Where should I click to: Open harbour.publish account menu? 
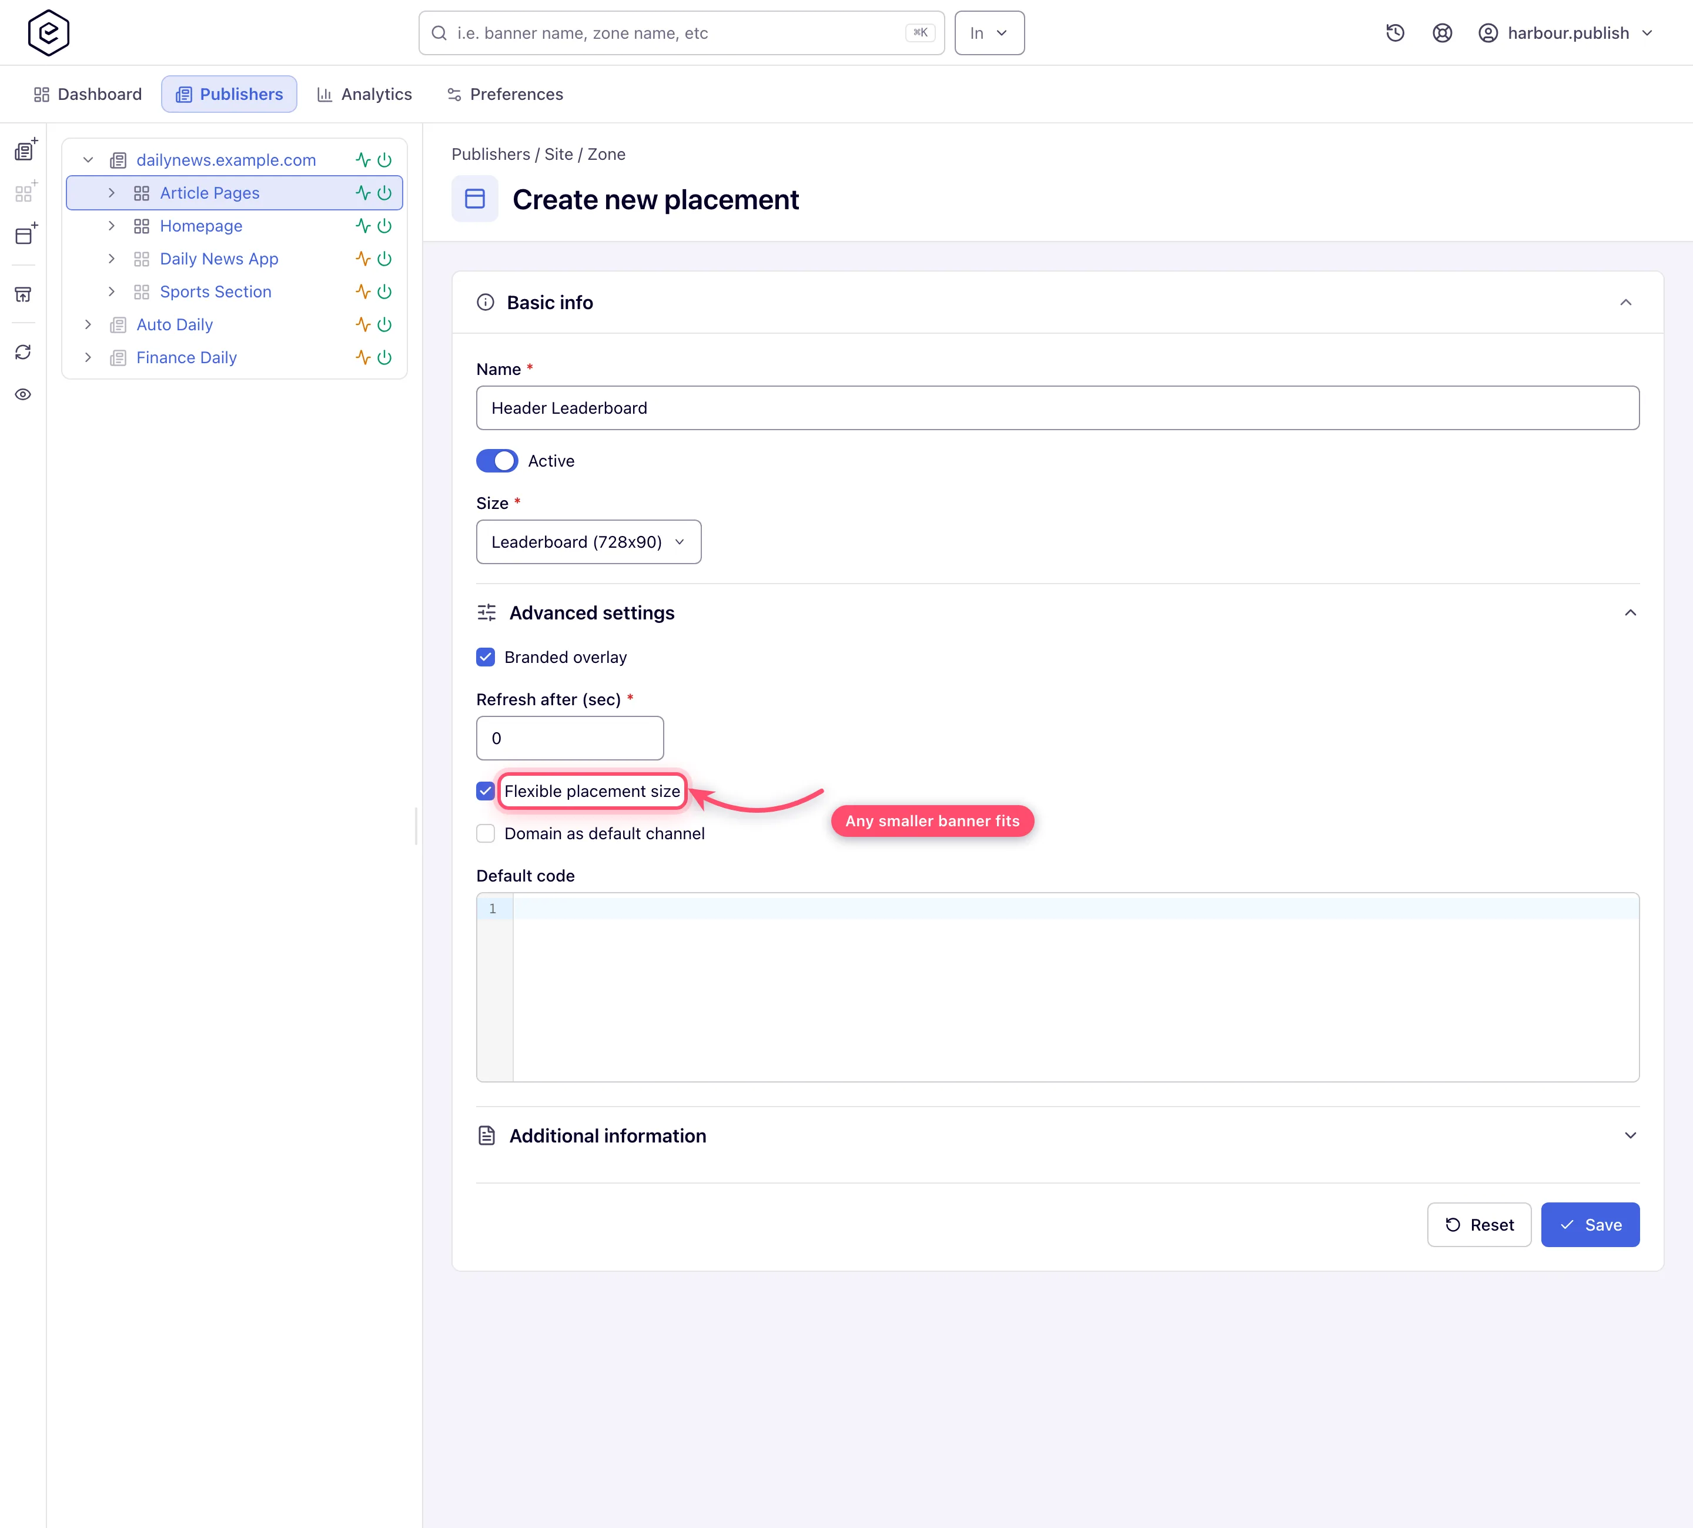coord(1566,33)
